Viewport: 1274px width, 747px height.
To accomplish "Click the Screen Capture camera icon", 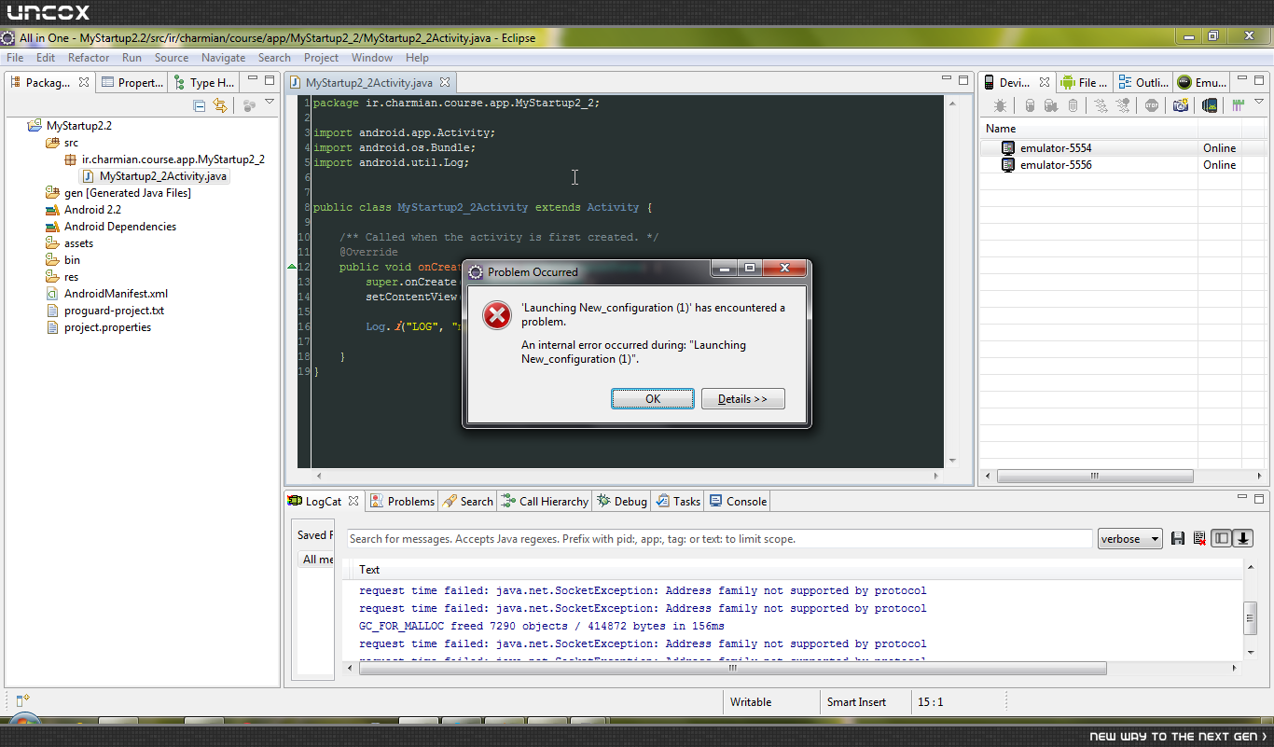I will point(1181,105).
